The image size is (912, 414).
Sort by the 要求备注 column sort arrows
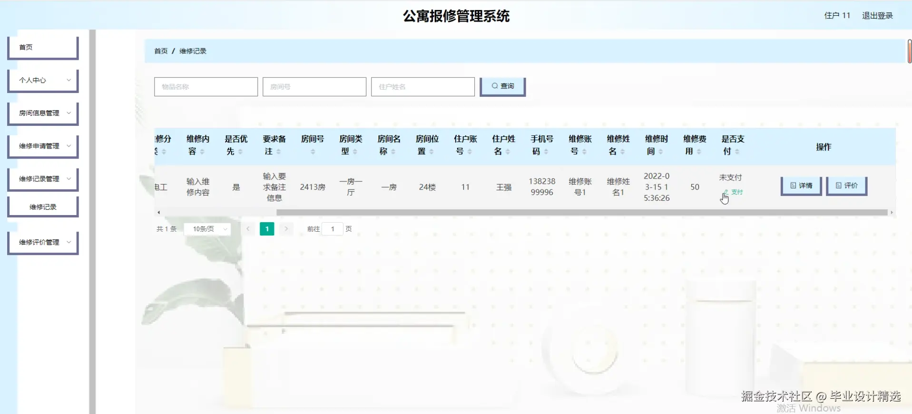278,151
